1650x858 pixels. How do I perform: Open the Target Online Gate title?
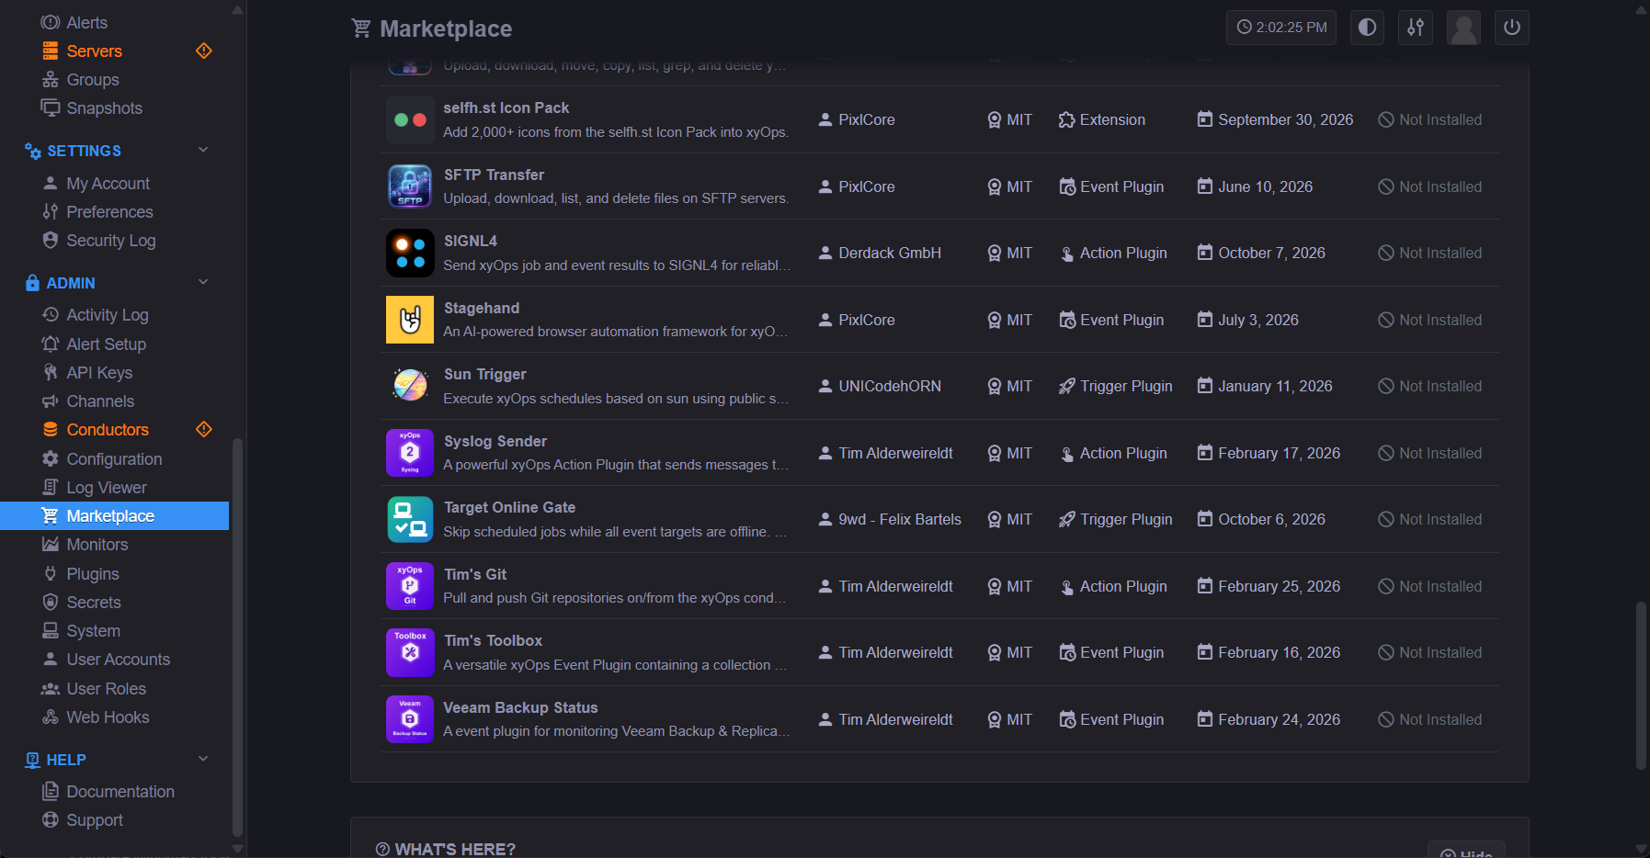click(x=509, y=507)
